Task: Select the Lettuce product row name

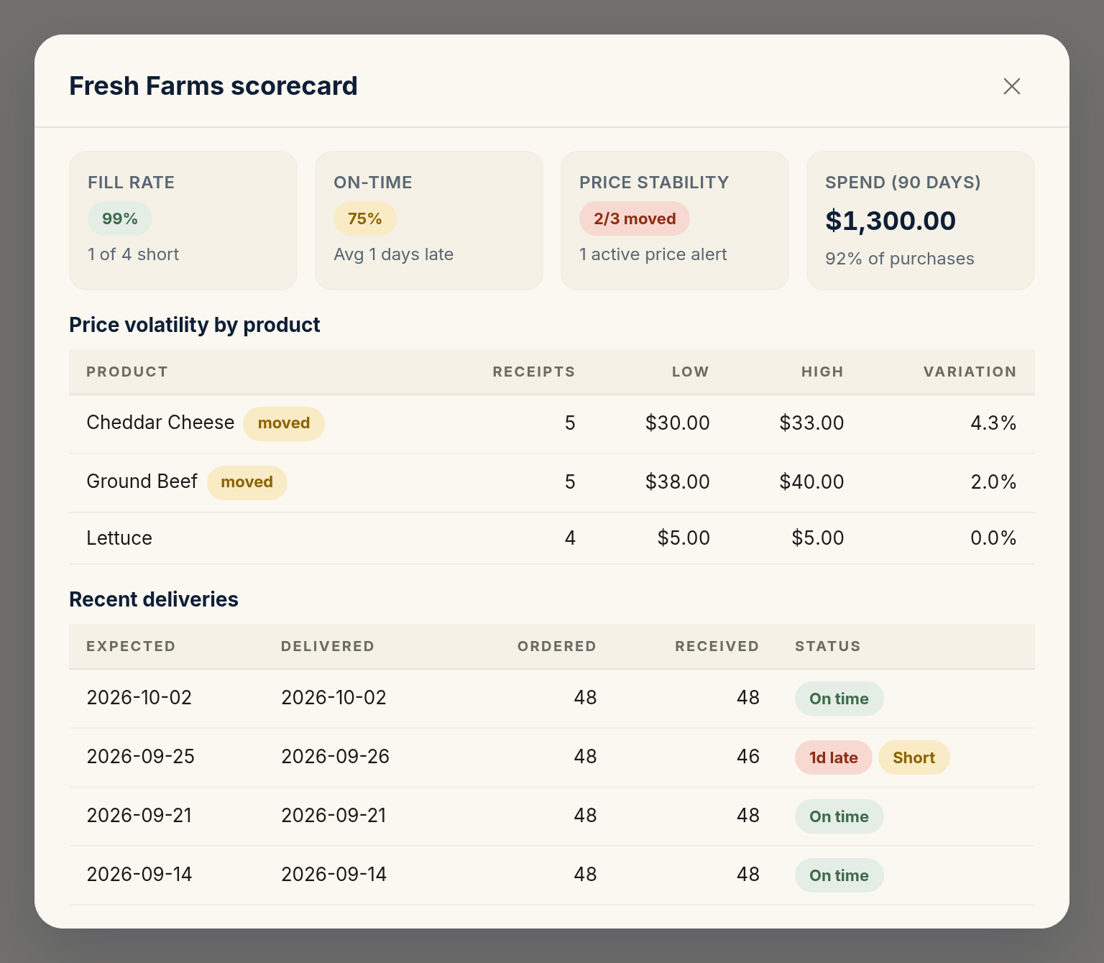Action: point(119,538)
